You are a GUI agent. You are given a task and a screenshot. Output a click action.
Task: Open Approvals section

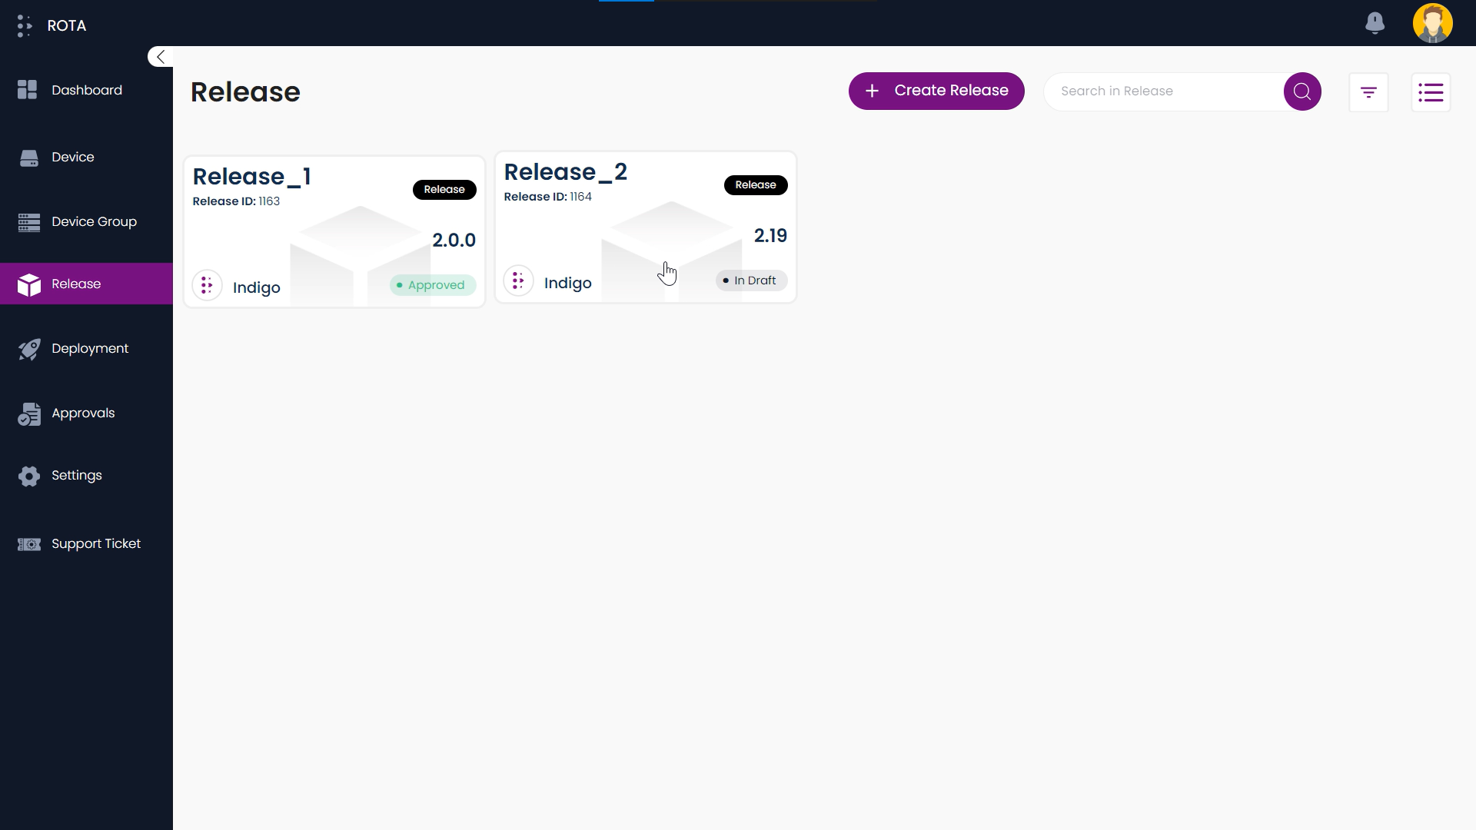point(83,413)
